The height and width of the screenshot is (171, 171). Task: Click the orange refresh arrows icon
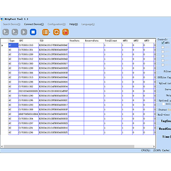(56, 32)
